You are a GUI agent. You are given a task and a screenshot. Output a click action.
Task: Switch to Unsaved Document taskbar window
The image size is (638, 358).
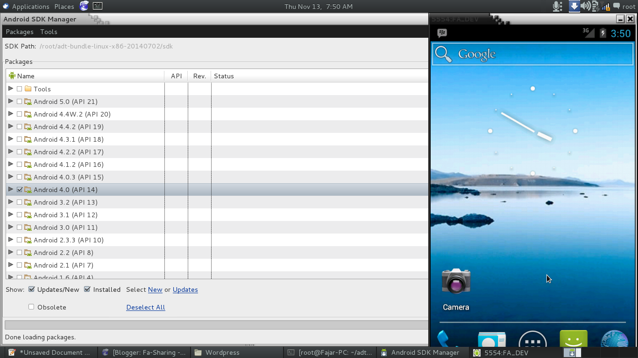pyautogui.click(x=50, y=352)
